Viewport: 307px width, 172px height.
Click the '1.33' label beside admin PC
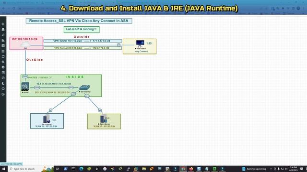coord(149,43)
